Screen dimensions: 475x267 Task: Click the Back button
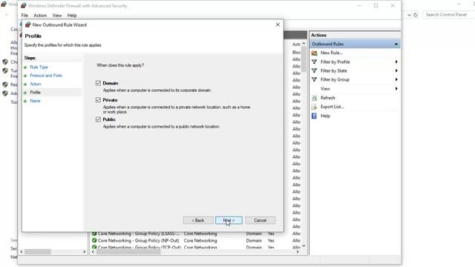click(x=198, y=220)
